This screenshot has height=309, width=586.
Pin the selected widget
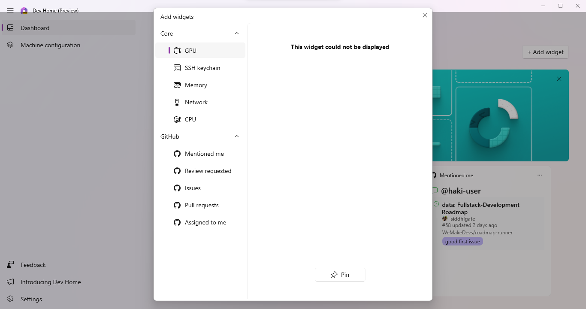pos(340,275)
